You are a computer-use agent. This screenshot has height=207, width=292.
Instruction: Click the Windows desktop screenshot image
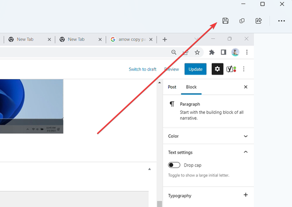point(32,106)
